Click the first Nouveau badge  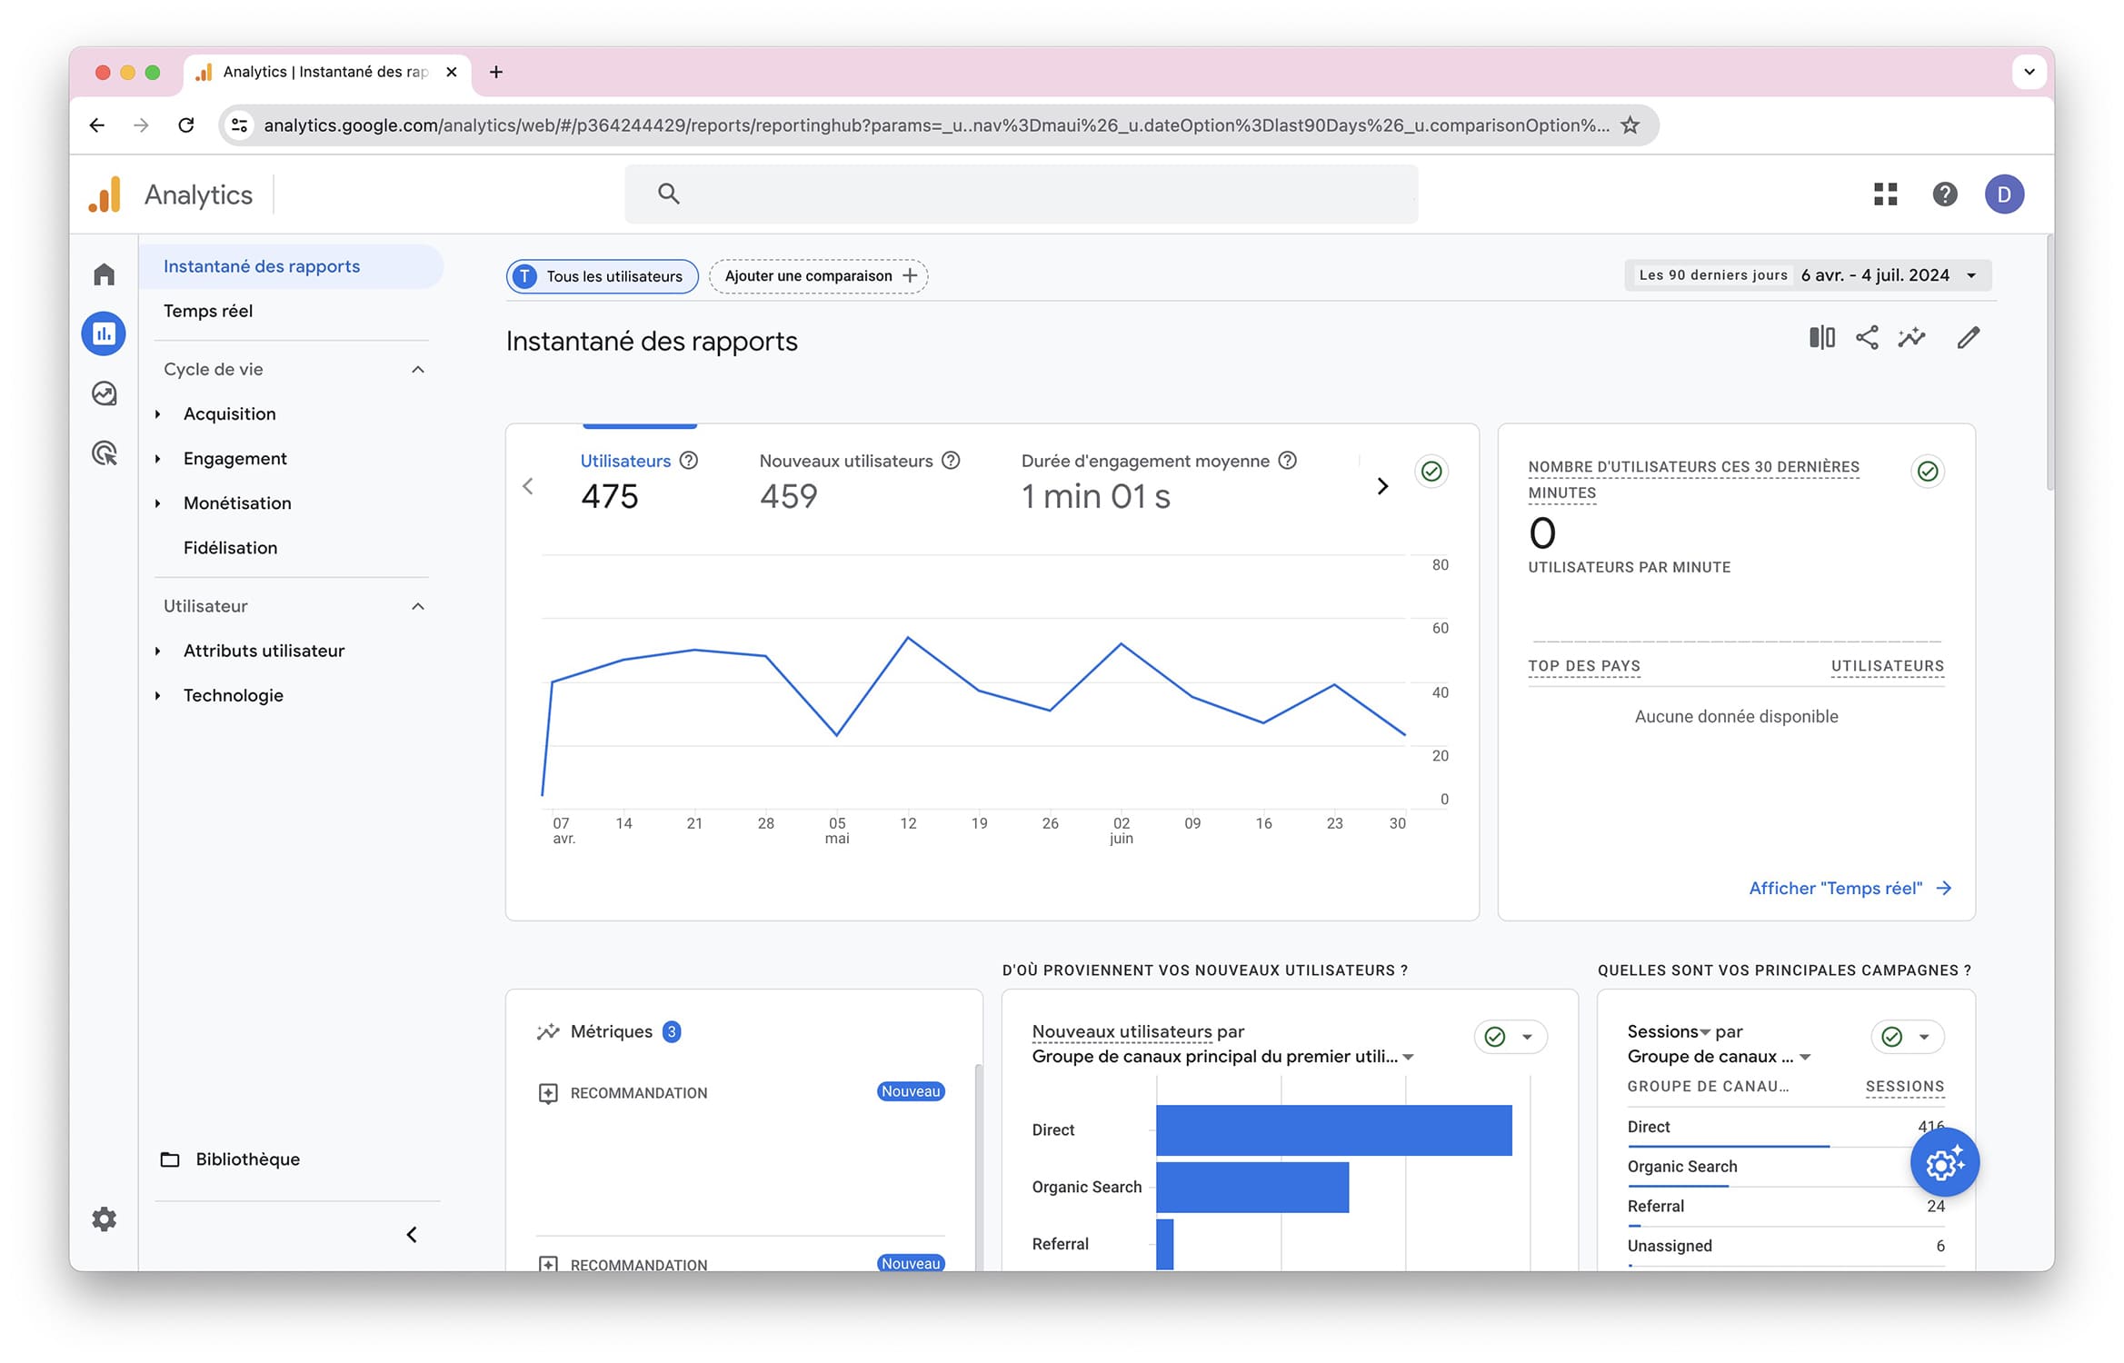(911, 1091)
